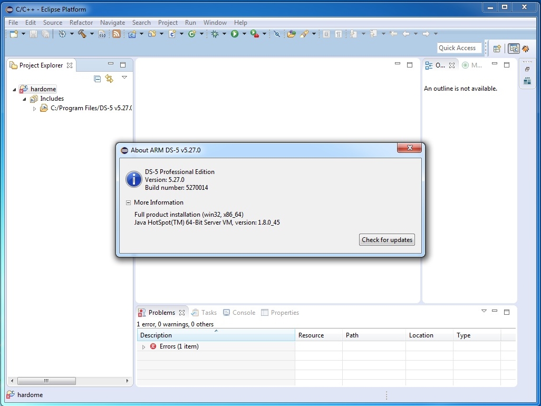Select the C/C++ perspective button
The image size is (541, 406).
pos(514,49)
